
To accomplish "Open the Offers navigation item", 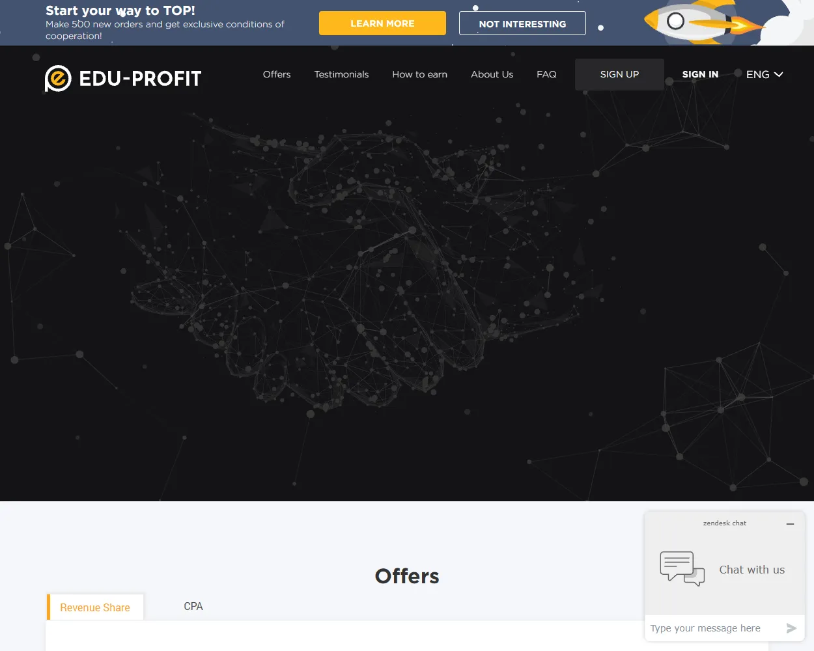I will tap(277, 74).
